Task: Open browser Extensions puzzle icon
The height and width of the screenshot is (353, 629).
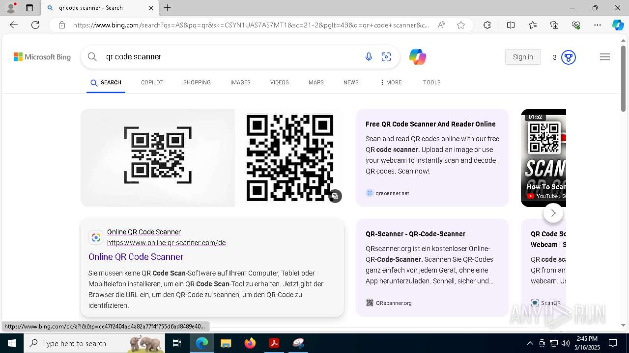Action: 487,25
